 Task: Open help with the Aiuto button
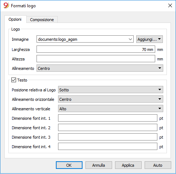click(x=158, y=165)
